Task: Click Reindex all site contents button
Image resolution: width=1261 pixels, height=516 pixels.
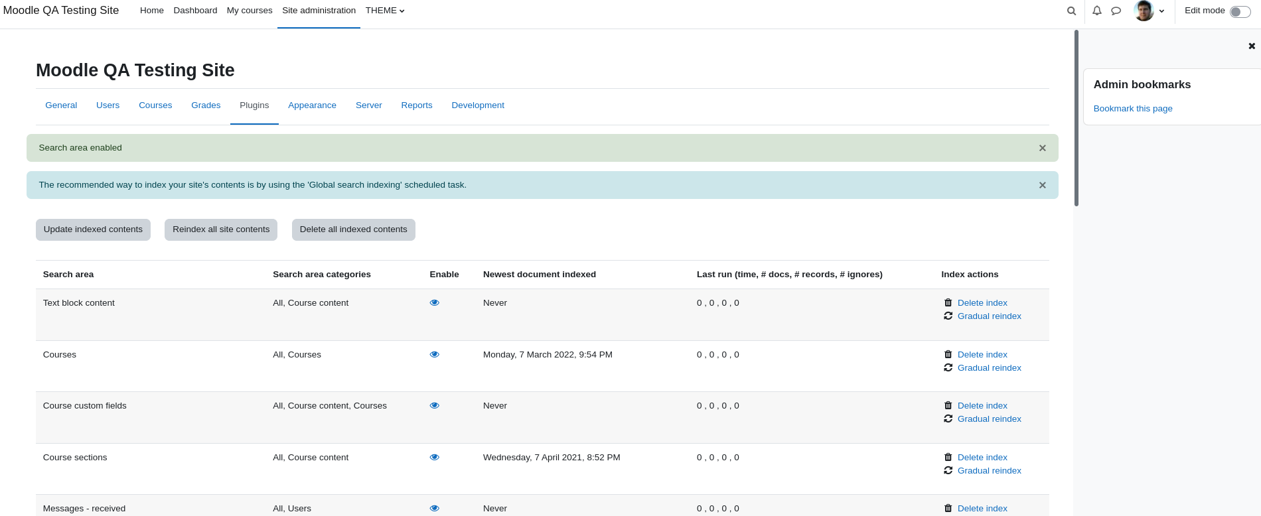Action: (221, 229)
